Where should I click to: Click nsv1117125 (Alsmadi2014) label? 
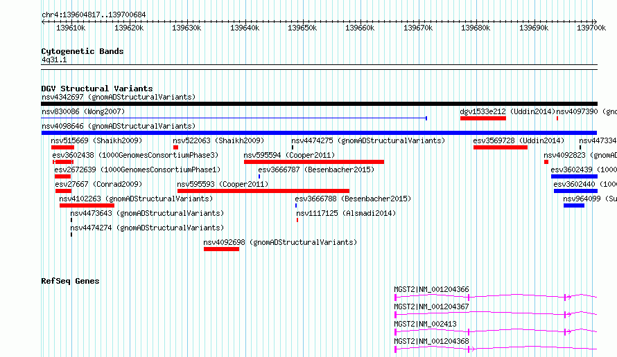[346, 213]
